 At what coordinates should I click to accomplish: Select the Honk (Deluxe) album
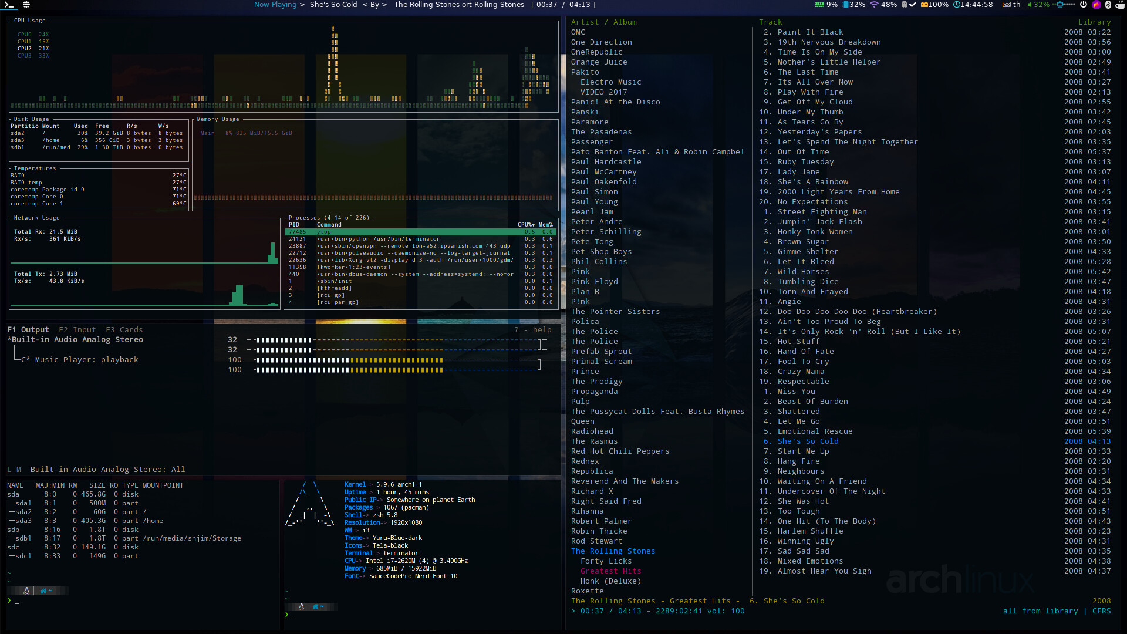coord(611,581)
